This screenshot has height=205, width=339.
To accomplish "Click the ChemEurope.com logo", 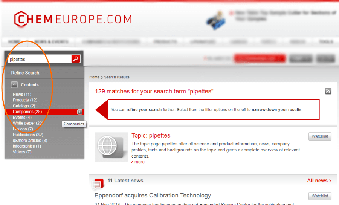I will [x=73, y=19].
